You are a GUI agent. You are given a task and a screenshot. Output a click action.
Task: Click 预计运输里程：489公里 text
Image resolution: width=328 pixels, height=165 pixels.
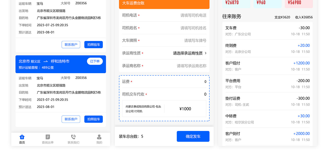pos(36,68)
